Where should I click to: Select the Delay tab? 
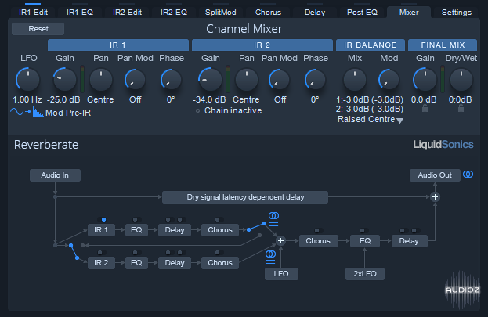tap(315, 13)
